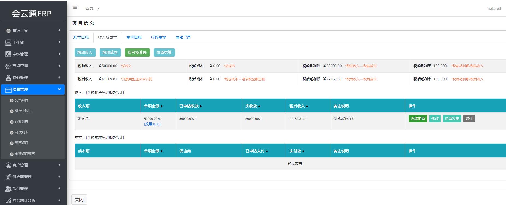Open the 发票:0.00 link
This screenshot has width=506, height=205.
(152, 124)
